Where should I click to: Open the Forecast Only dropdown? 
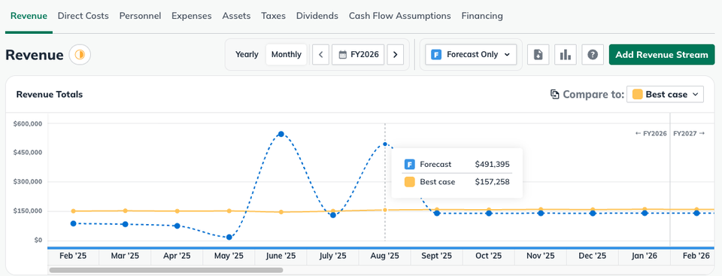471,54
